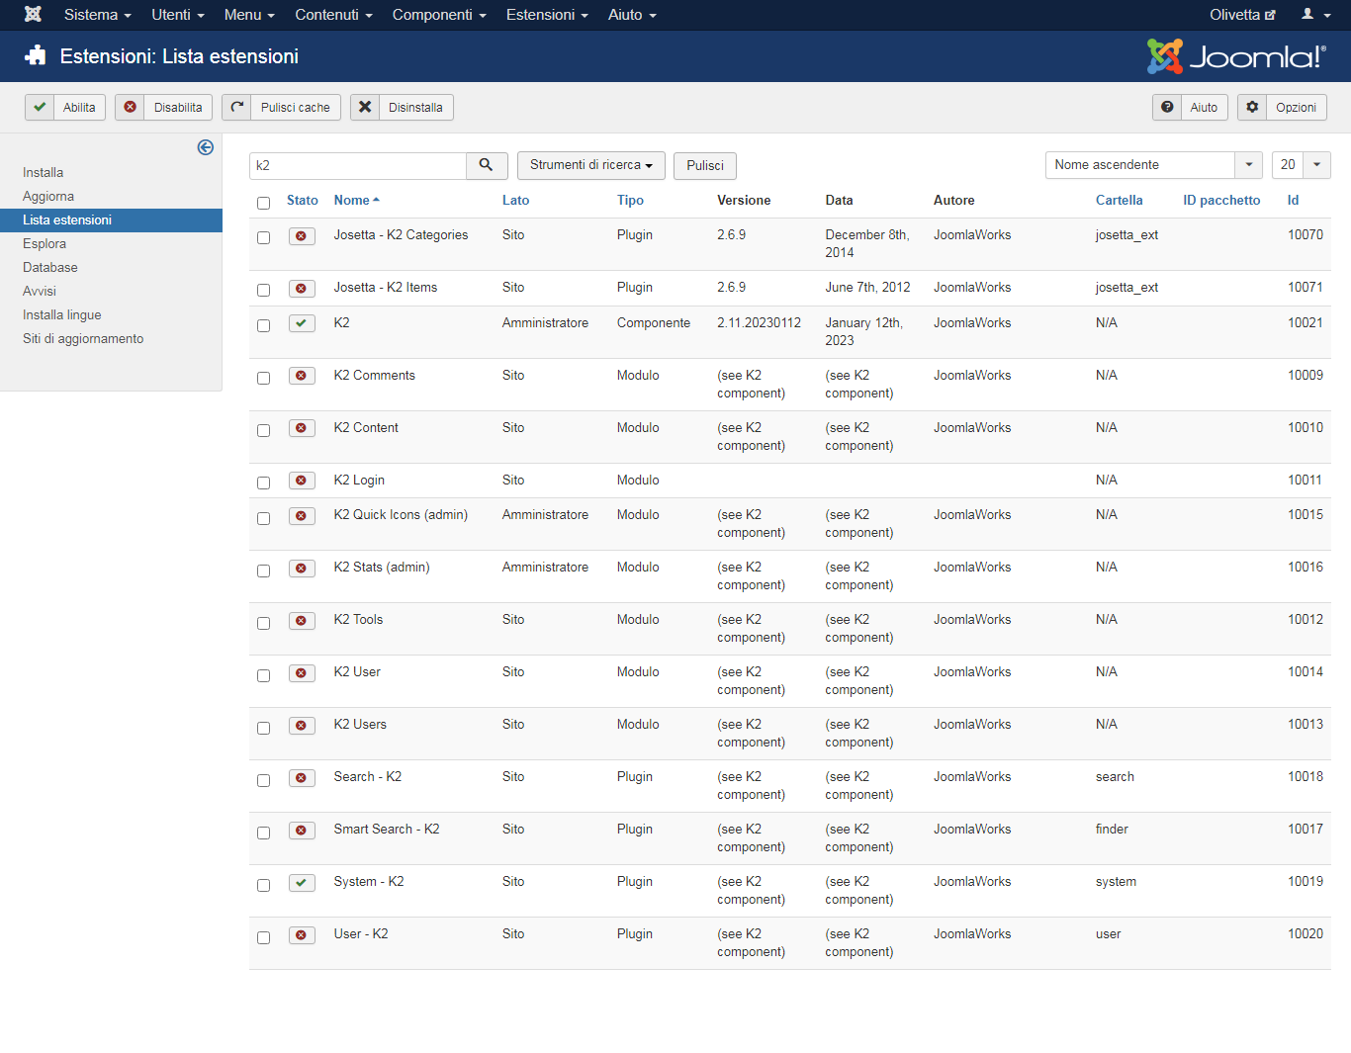This screenshot has height=1053, width=1351.
Task: Tick the checkbox for User - K2
Action: (x=263, y=937)
